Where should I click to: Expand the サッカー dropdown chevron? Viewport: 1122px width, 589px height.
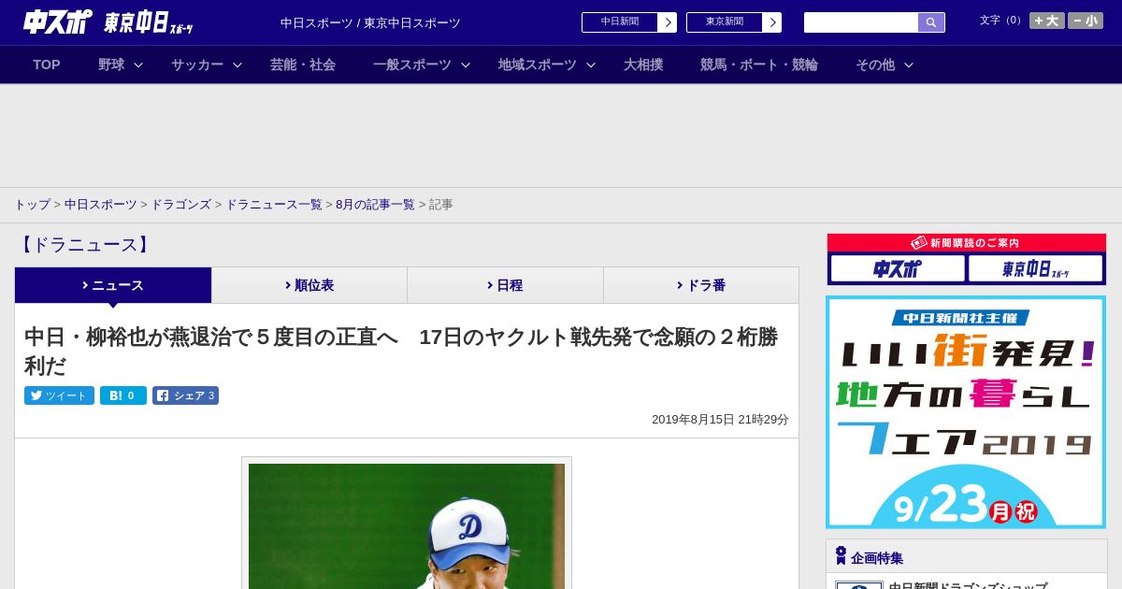pyautogui.click(x=237, y=65)
